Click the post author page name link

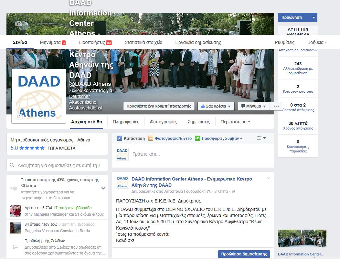pyautogui.click(x=192, y=182)
